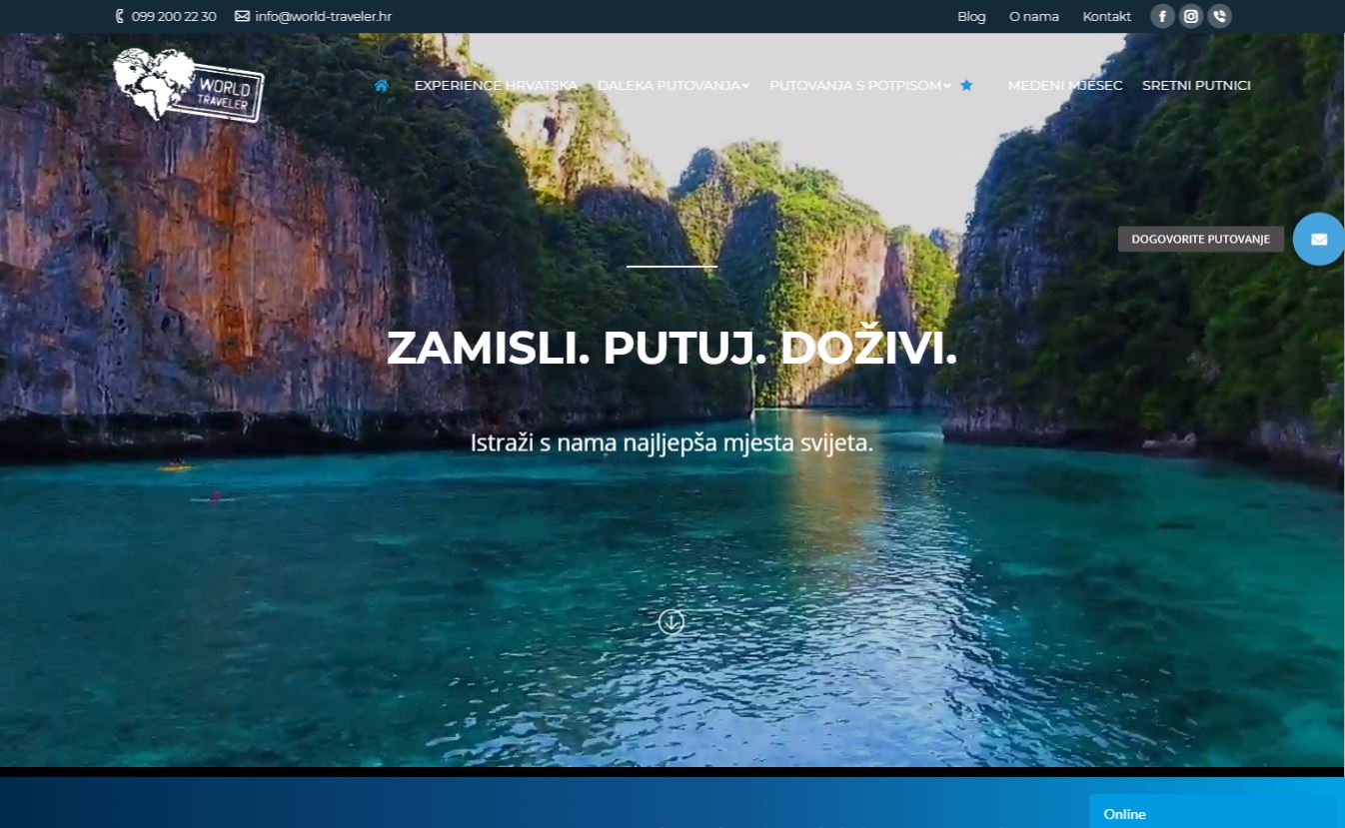Open the Online chat widget

point(1213,812)
